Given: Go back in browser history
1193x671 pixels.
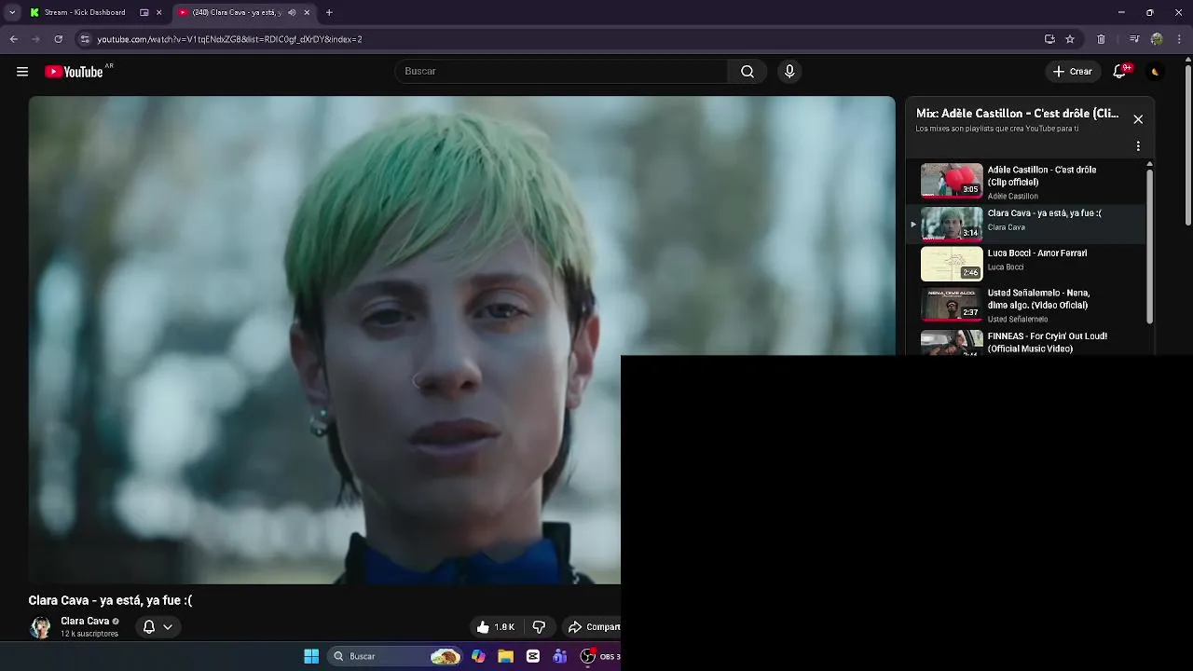Looking at the screenshot, I should (x=13, y=39).
